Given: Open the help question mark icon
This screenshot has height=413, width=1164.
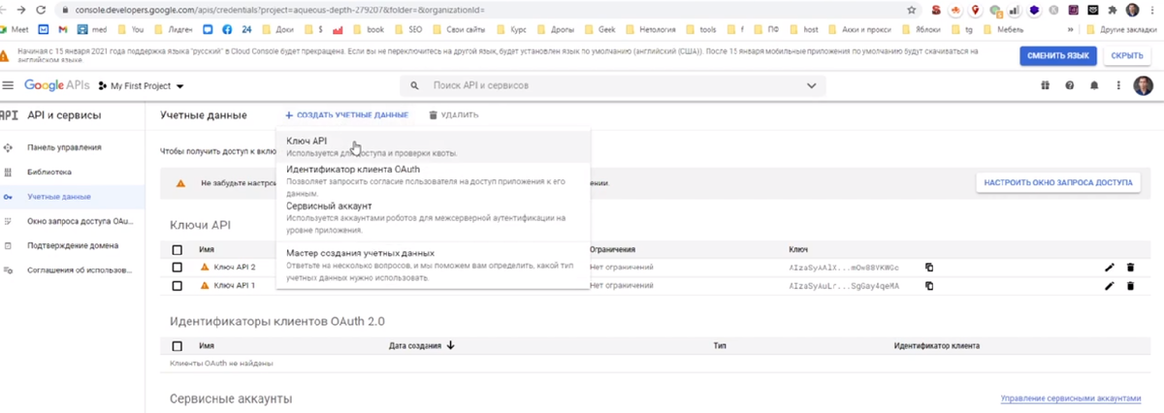Looking at the screenshot, I should 1070,85.
